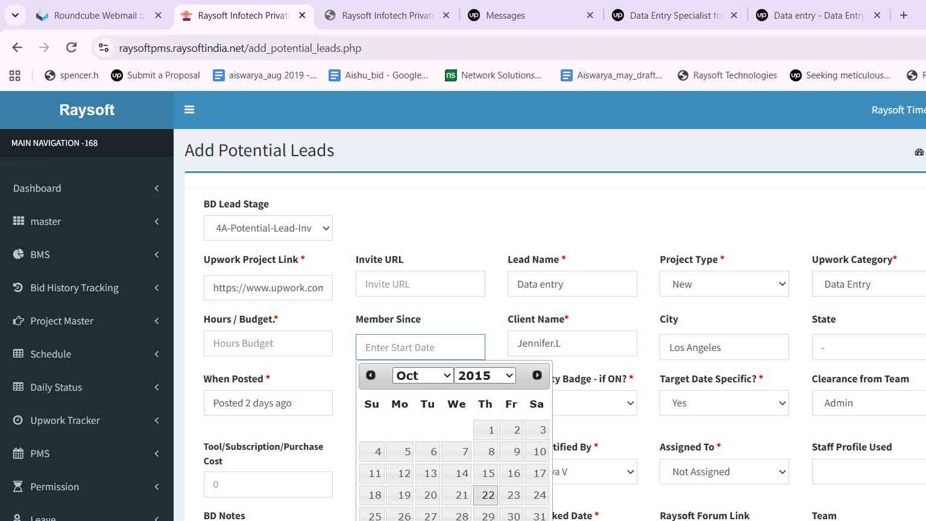Open the month dropdown showing Oct

(x=423, y=375)
